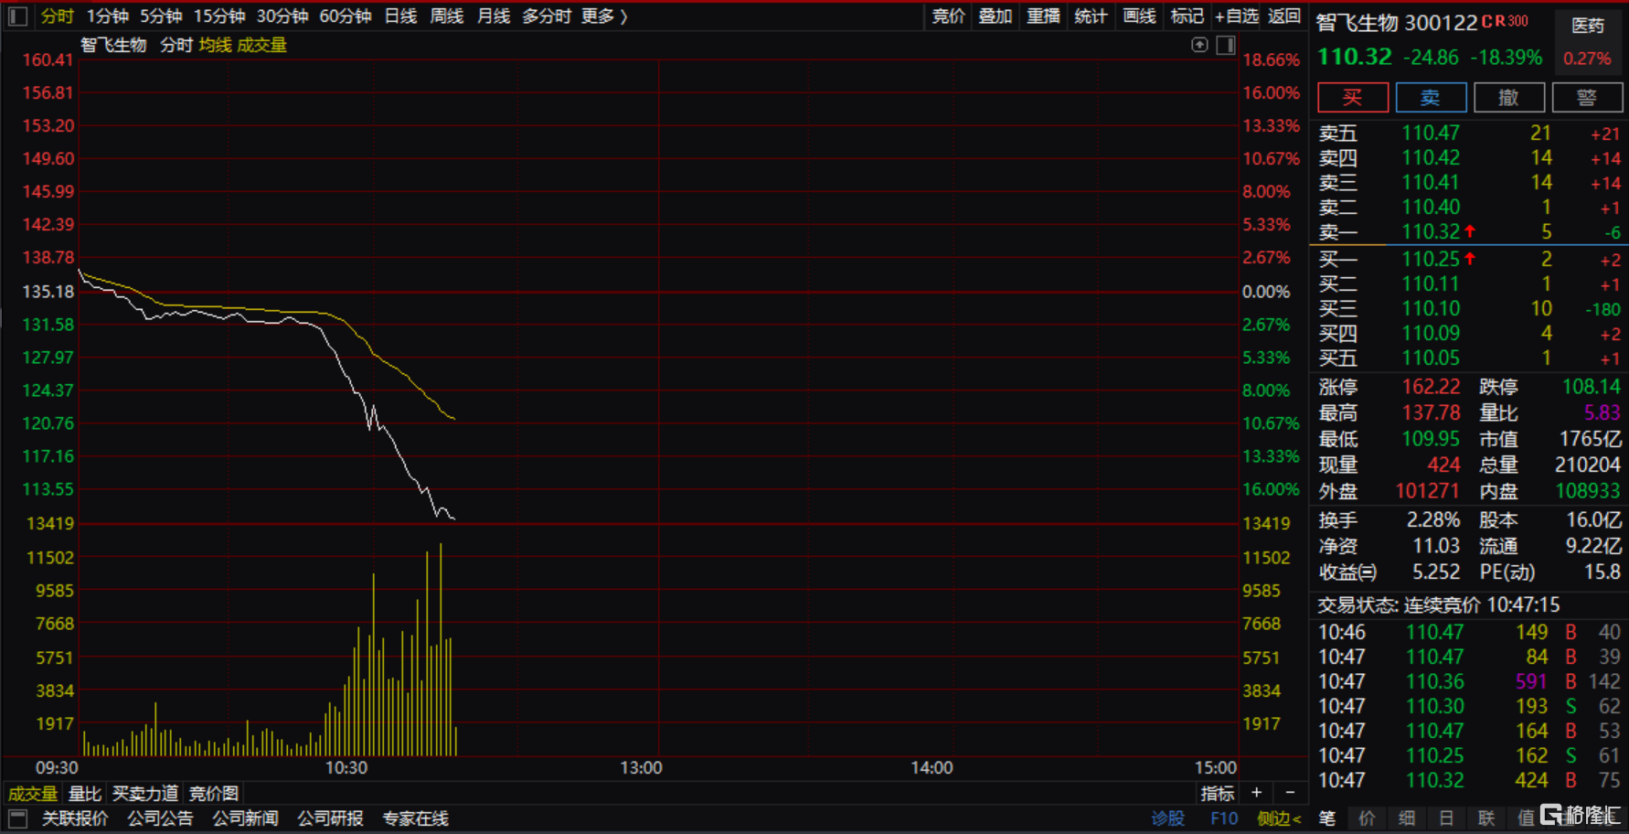Click the 诊股 diagnosis link
The width and height of the screenshot is (1629, 834).
click(1167, 818)
